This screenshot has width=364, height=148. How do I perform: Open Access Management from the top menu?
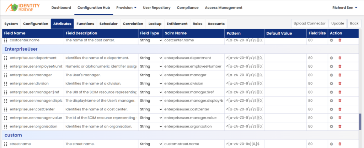pyautogui.click(x=224, y=8)
